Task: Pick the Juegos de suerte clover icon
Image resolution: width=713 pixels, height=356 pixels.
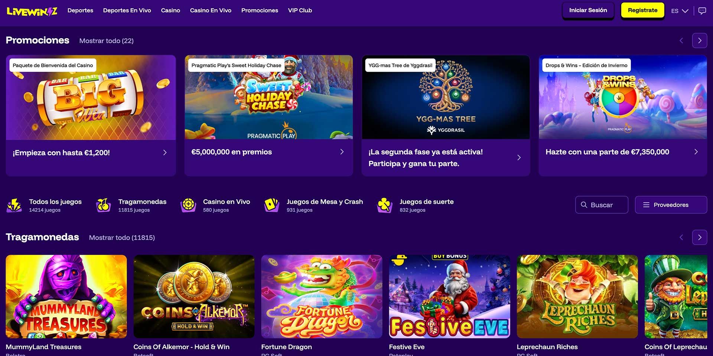Action: 385,205
